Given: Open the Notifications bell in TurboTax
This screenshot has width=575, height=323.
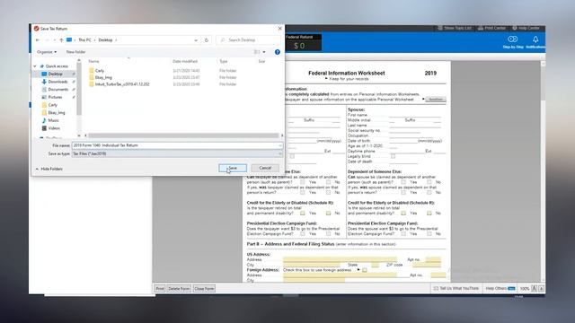Looking at the screenshot, I should 535,42.
